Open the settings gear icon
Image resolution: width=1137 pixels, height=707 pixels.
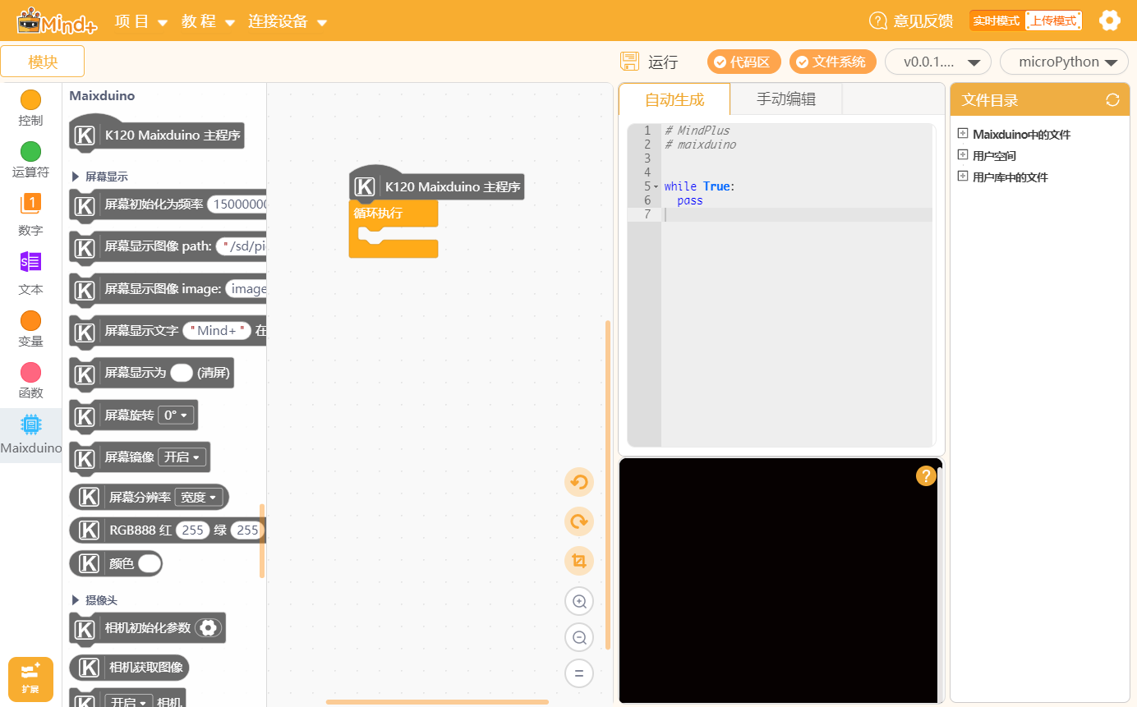pyautogui.click(x=1110, y=21)
